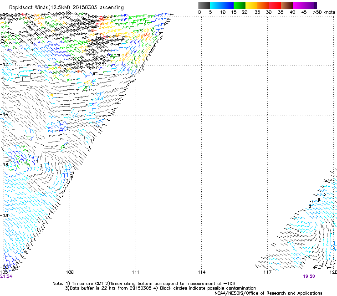This screenshot has width=337, height=296.
Task: Click the '45' legend scale label
Action: 304,12
